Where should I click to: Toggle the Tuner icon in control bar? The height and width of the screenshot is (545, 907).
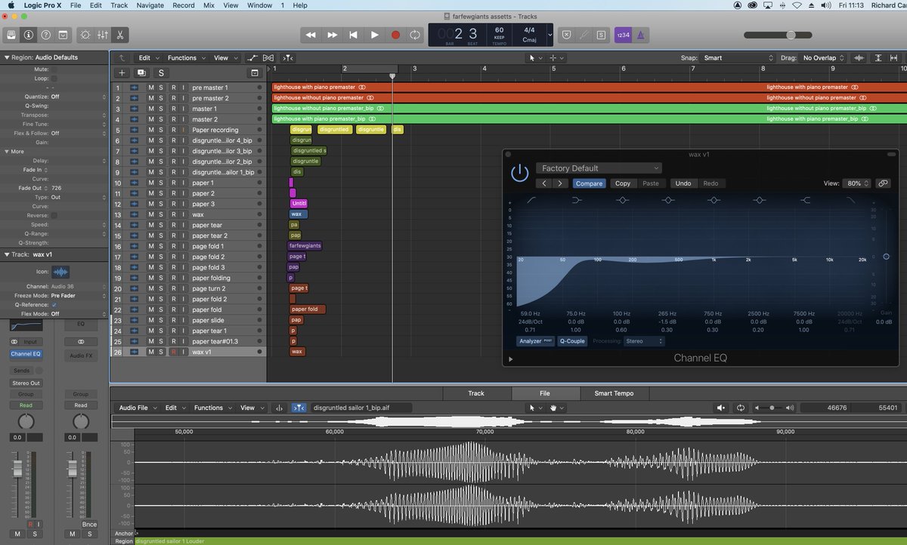click(x=584, y=35)
